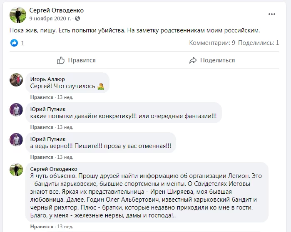Image resolution: width=291 pixels, height=232 pixels.
Task: Open Юрий Путник's avatar on first comment
Action: [16, 110]
